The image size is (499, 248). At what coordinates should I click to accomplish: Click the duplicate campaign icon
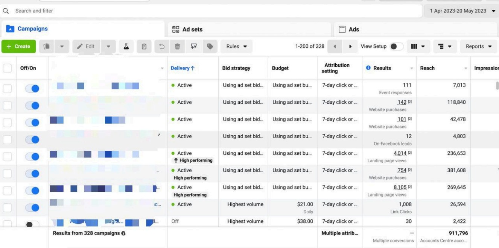(47, 47)
